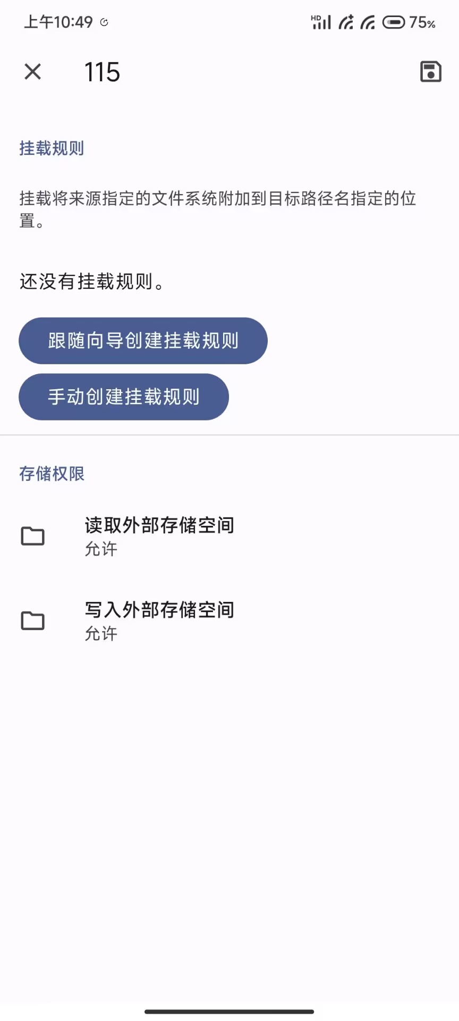Tap the battery icon in the status bar

click(394, 22)
